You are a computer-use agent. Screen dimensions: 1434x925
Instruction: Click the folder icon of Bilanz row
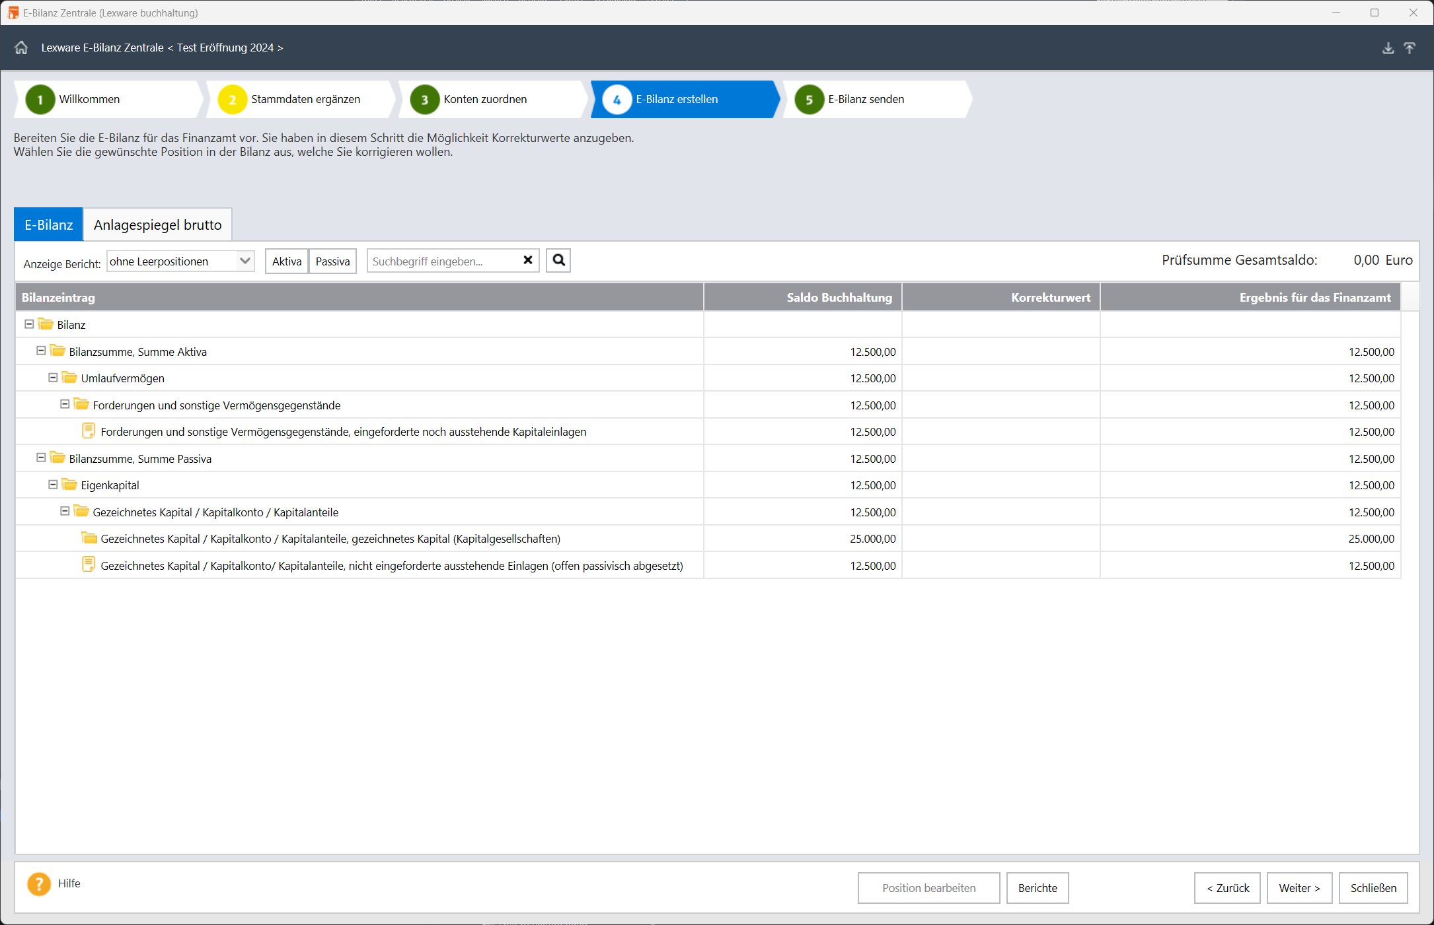point(46,324)
